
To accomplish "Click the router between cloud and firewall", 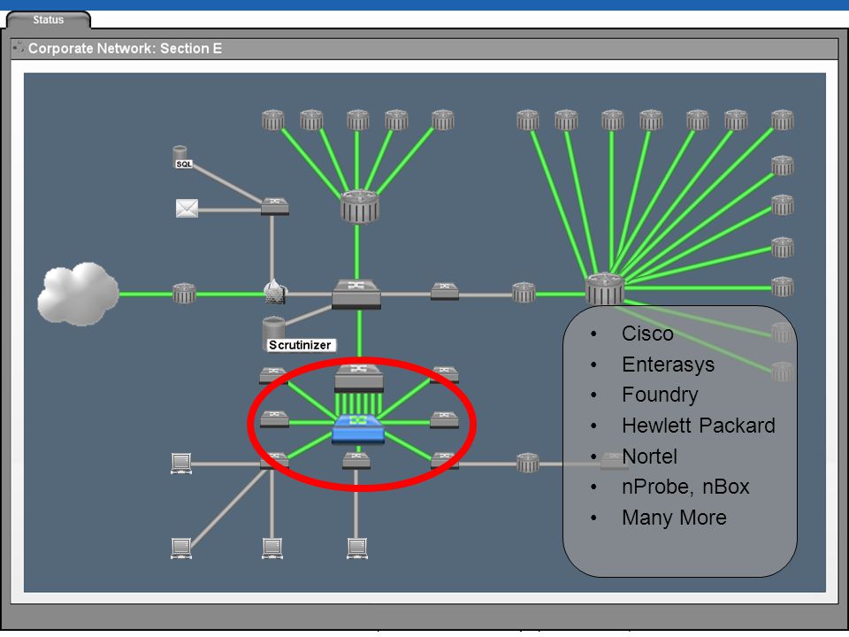I will [184, 293].
